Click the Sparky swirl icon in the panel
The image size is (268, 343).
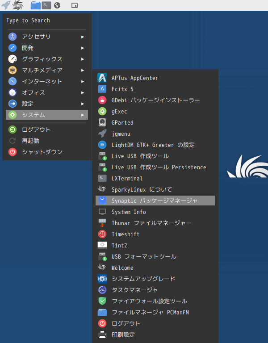18,5
